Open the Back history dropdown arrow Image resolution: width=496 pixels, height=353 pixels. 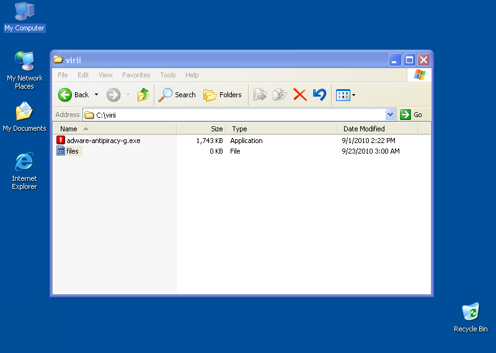[x=97, y=95]
